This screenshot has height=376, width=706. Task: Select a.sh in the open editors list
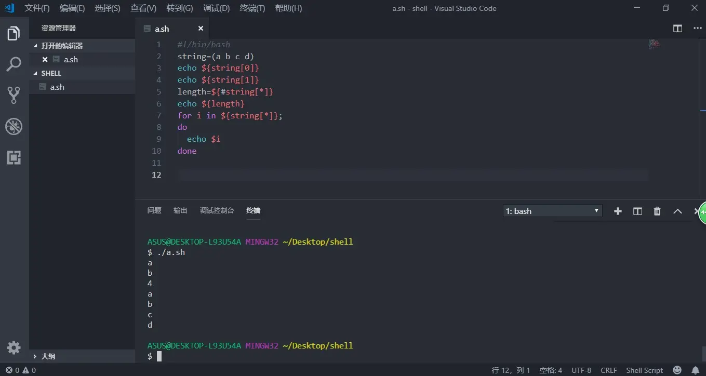(x=82, y=59)
